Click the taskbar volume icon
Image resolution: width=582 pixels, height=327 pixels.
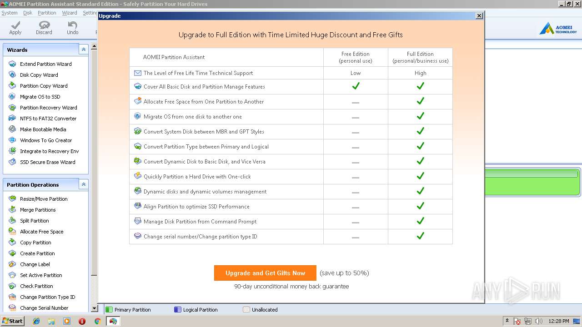(539, 321)
